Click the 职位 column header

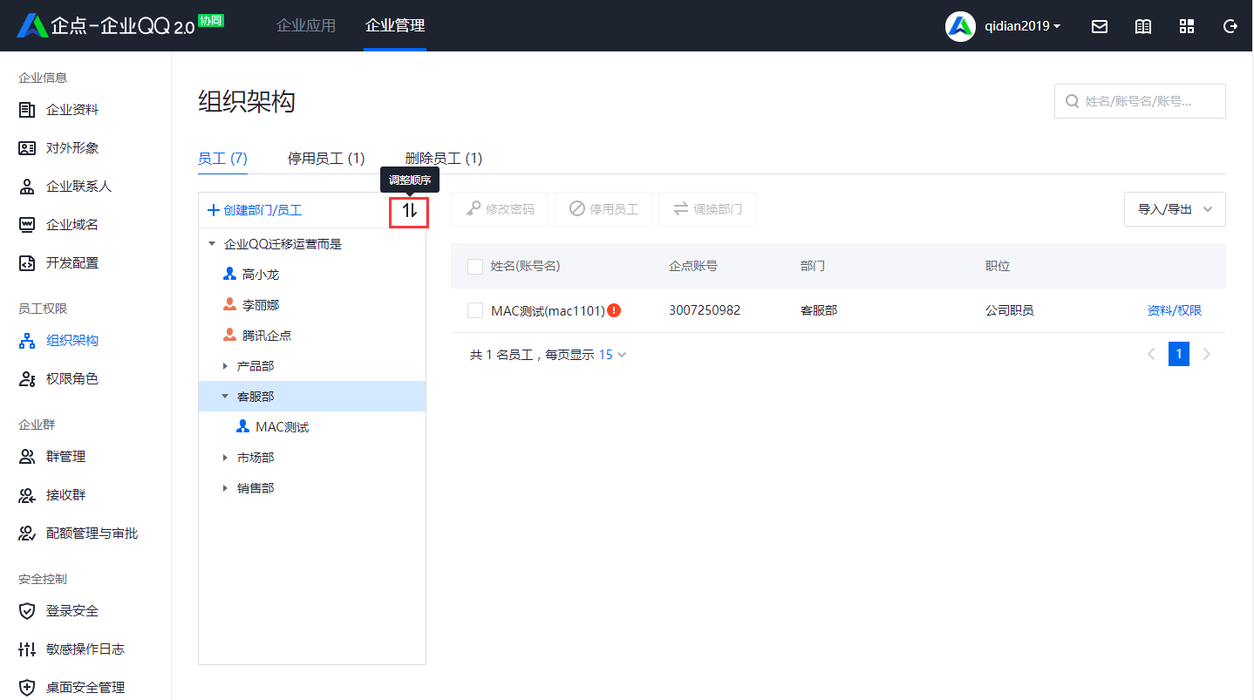pos(998,266)
